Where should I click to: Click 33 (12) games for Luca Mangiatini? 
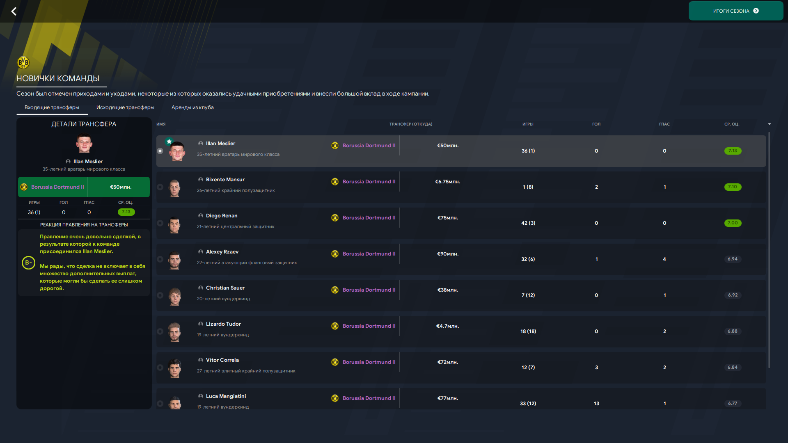(528, 404)
